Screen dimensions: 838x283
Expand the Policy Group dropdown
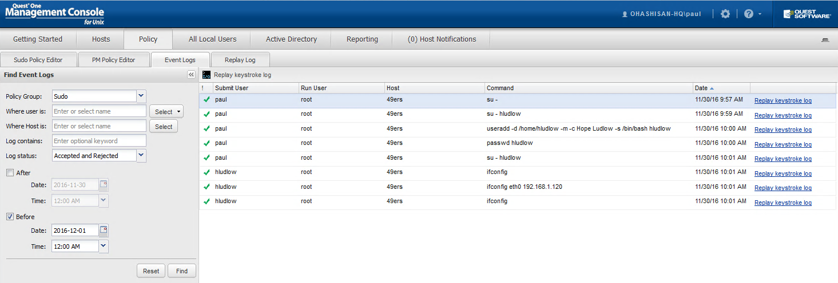pos(141,96)
